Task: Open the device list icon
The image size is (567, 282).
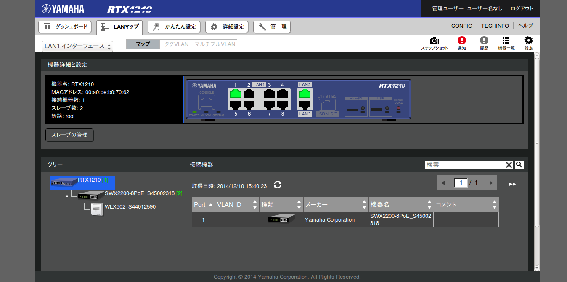Action: point(506,40)
